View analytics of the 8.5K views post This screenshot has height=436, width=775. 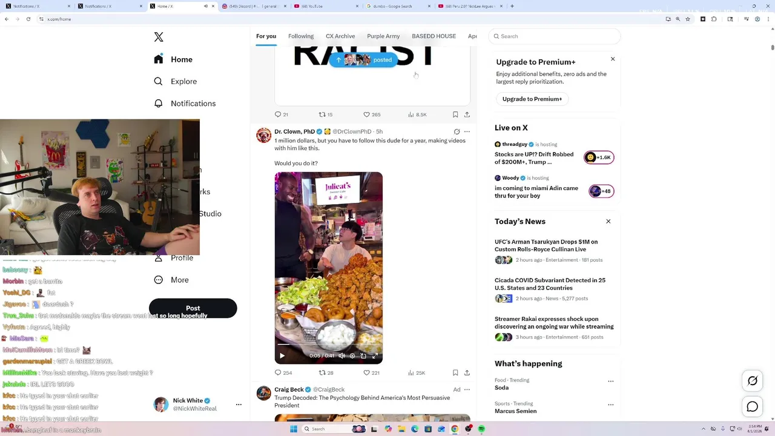417,114
